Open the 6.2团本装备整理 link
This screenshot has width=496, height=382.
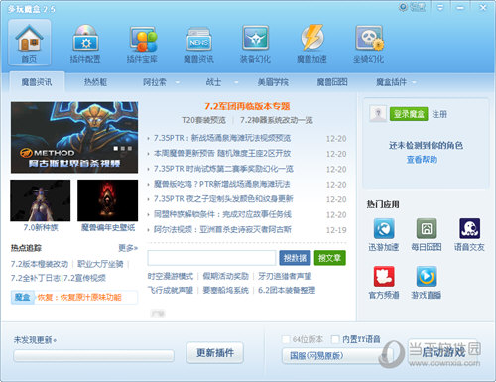coord(287,290)
